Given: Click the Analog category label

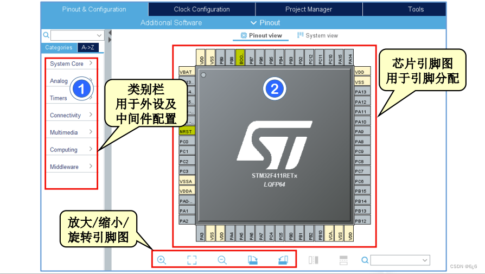Looking at the screenshot, I should 59,81.
